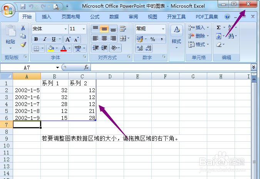Open the 数据 tab
The width and height of the screenshot is (260, 179).
click(114, 17)
